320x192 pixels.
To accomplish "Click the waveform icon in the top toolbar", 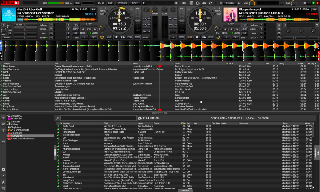I will click(184, 3).
